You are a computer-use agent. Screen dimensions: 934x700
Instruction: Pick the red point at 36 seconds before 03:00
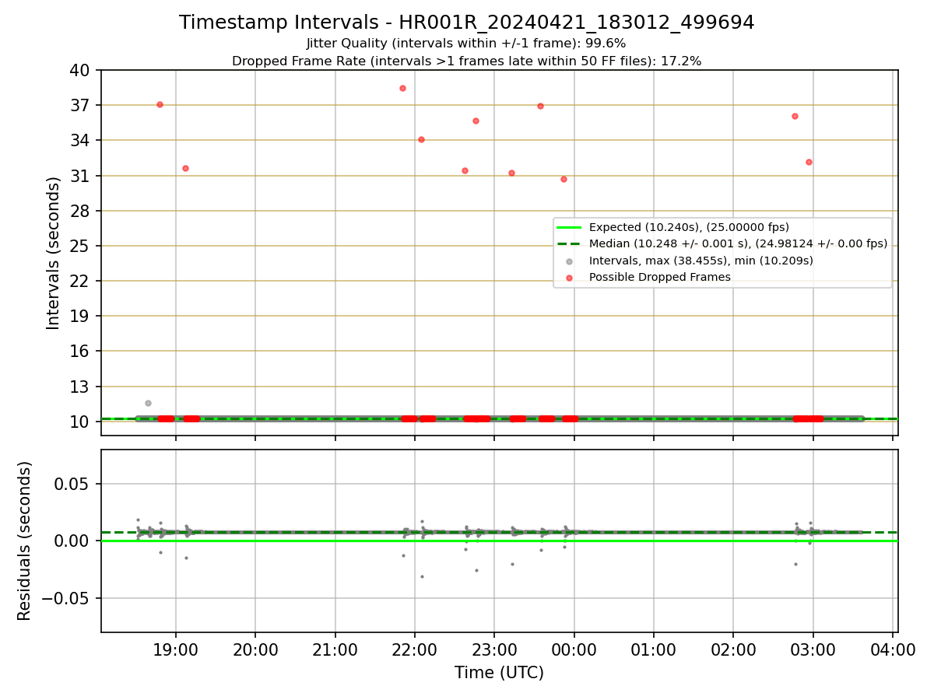795,116
